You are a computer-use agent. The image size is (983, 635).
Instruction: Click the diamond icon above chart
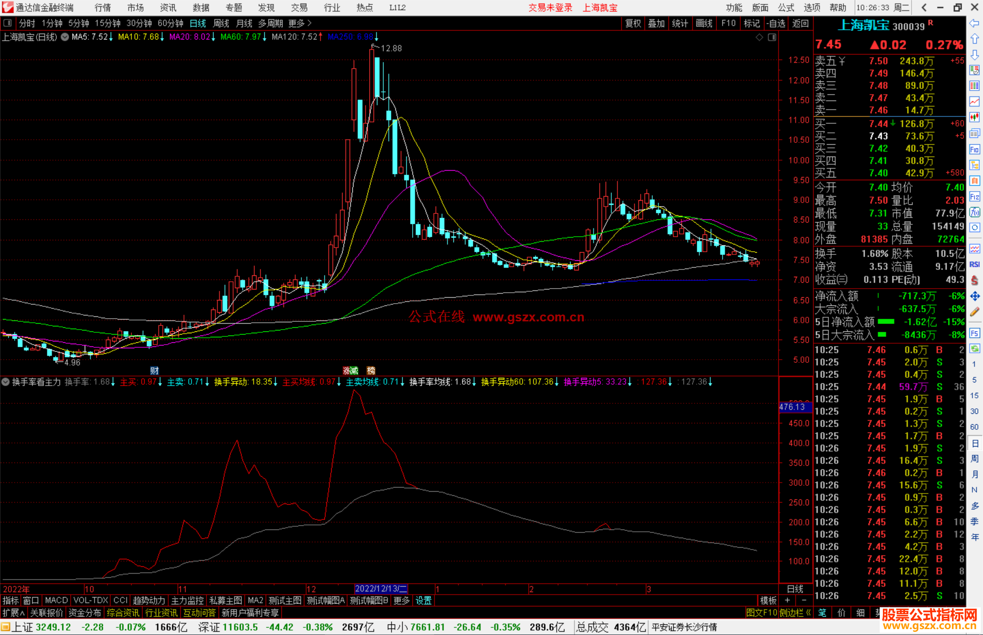759,37
